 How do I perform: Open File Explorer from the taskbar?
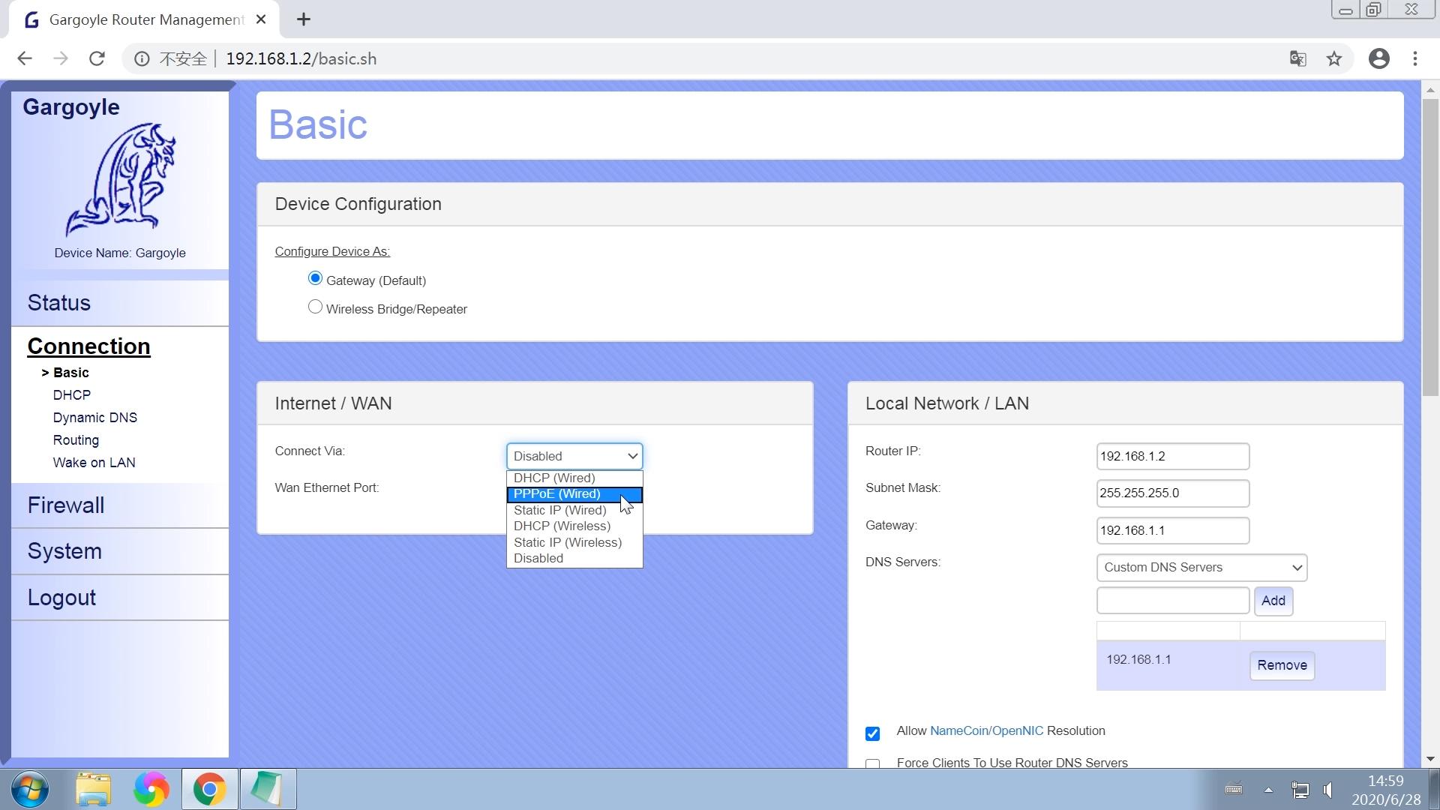tap(93, 789)
